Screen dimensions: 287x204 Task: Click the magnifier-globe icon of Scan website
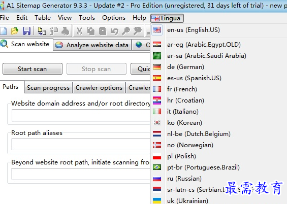pyautogui.click(x=4, y=44)
